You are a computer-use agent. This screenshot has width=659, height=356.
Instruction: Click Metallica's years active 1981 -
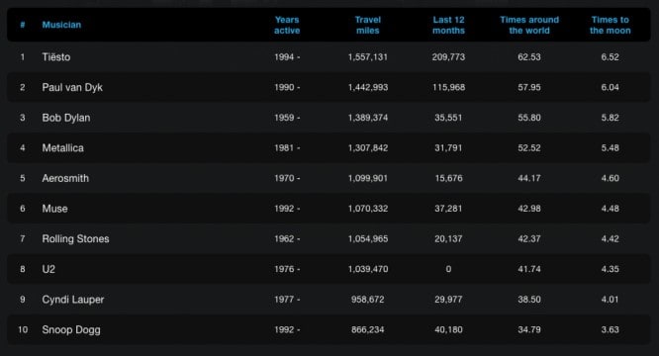click(x=287, y=147)
